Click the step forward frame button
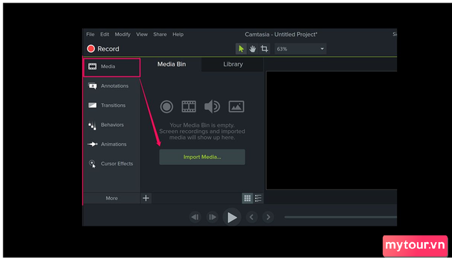This screenshot has height=262, width=452. tap(212, 217)
